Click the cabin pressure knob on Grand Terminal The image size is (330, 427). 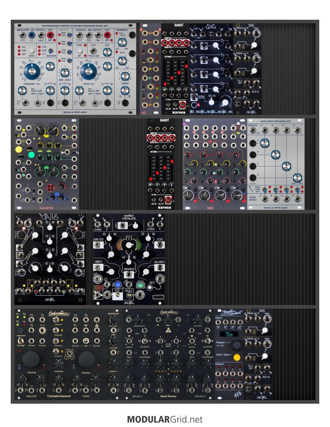tap(138, 319)
